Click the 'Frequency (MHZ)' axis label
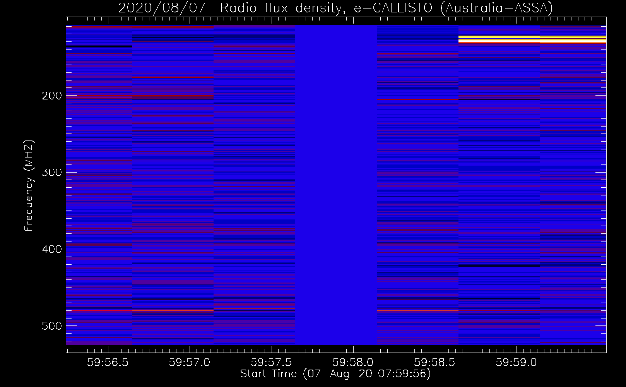Viewport: 626px width, 387px height. tap(29, 186)
